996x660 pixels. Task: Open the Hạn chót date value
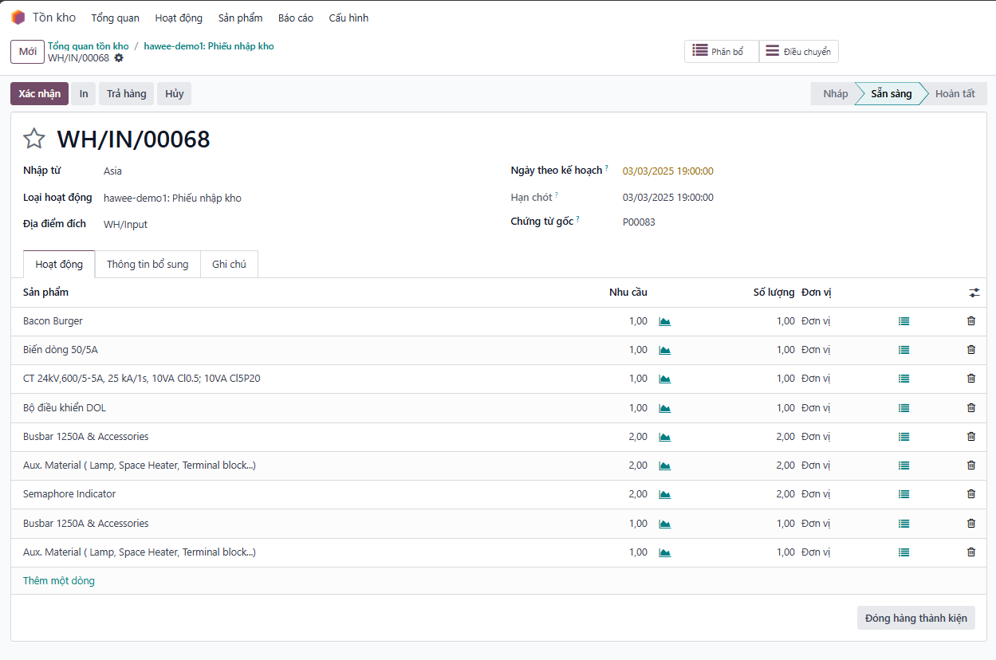[x=668, y=197]
